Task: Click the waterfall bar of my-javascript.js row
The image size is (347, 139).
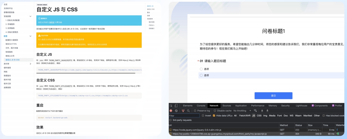Action: pyautogui.click(x=338, y=134)
